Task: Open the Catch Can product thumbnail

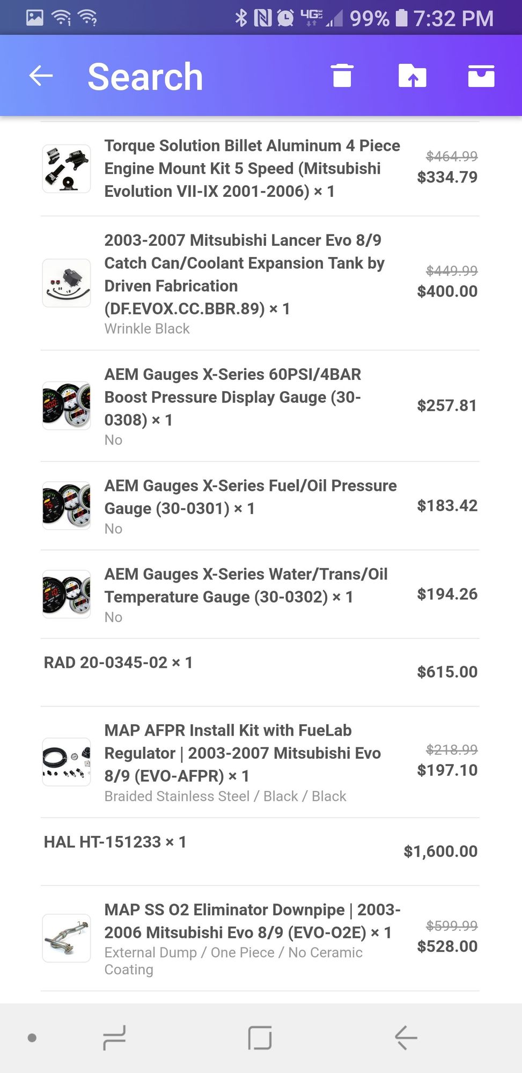Action: point(67,283)
